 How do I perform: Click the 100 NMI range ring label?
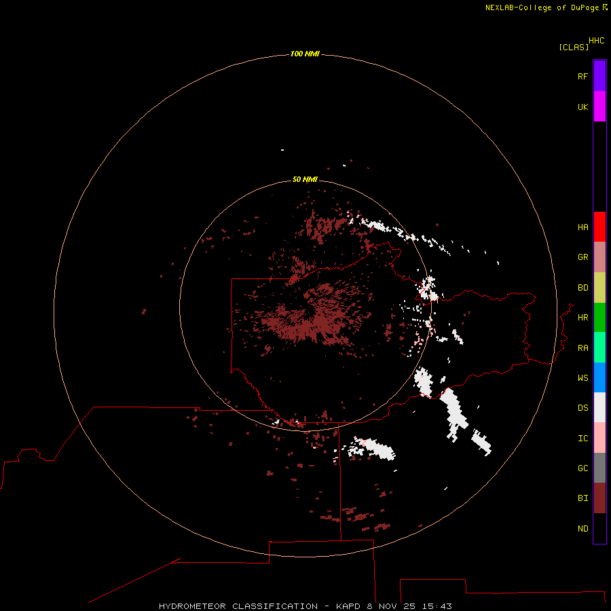pyautogui.click(x=305, y=54)
